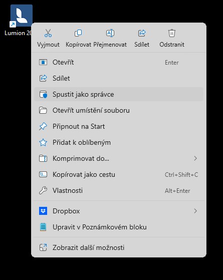The height and width of the screenshot is (280, 223).
Task: Click the star icon beside Přidat k oblíbeným
Action: pyautogui.click(x=43, y=142)
